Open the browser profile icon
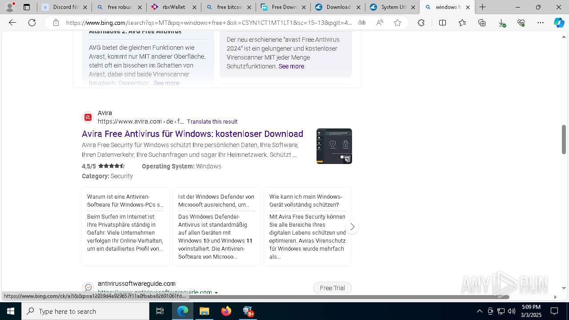The height and width of the screenshot is (320, 569). pyautogui.click(x=9, y=7)
